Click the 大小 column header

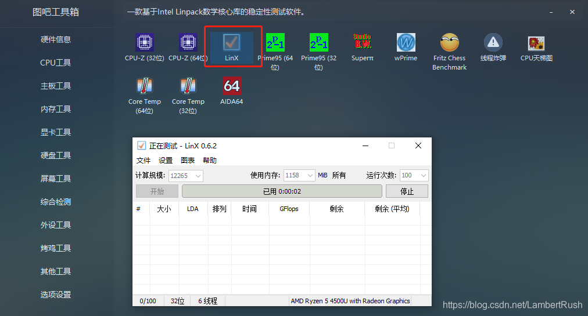(x=164, y=209)
